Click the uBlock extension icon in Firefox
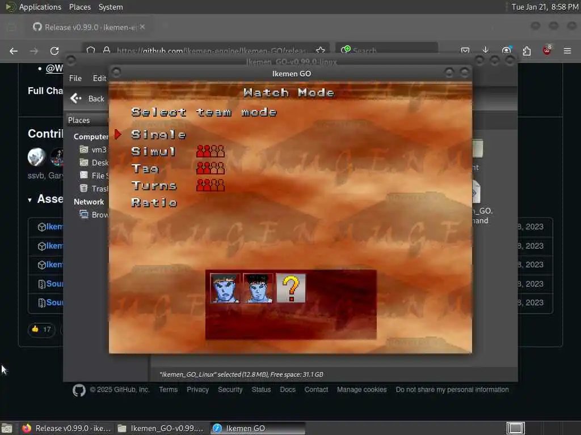The image size is (581, 435). [x=547, y=50]
